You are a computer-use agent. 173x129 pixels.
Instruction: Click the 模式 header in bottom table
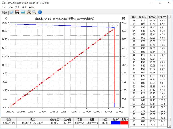pos(32,120)
